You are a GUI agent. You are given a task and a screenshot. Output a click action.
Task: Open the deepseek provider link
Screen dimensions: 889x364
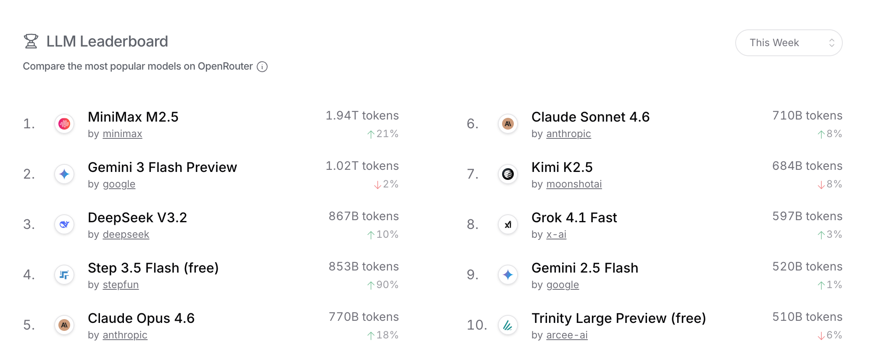[x=126, y=234]
